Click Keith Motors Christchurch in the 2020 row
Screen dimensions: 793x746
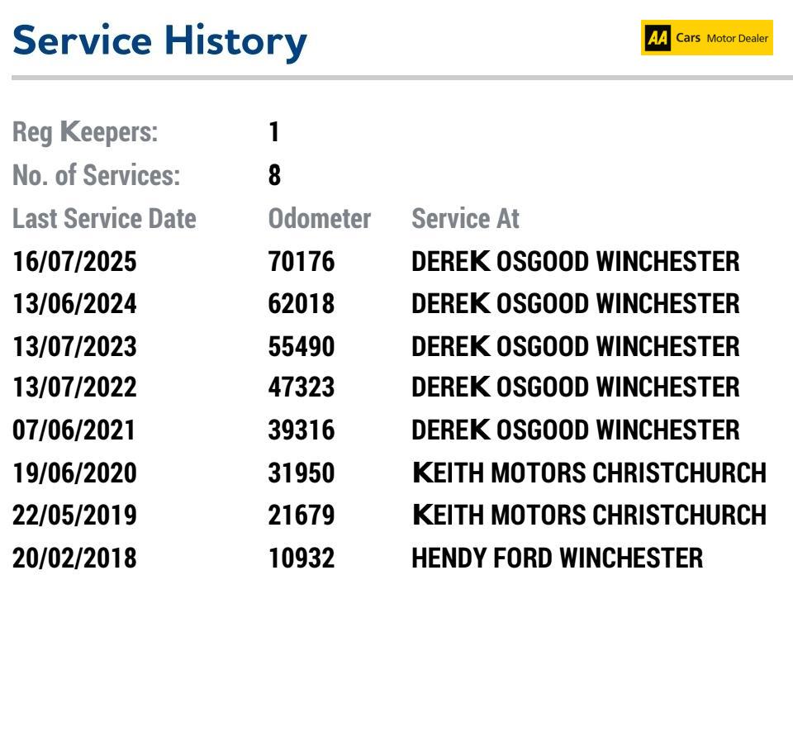[x=589, y=473]
